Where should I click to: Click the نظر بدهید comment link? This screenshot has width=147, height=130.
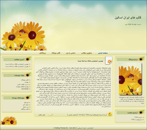click(42, 115)
